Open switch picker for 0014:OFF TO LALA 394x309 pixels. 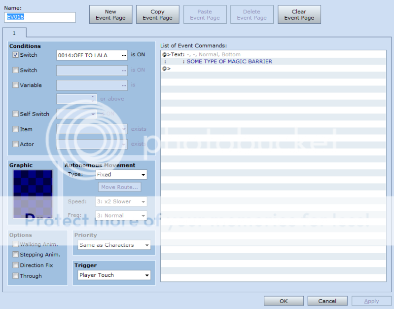coord(124,55)
